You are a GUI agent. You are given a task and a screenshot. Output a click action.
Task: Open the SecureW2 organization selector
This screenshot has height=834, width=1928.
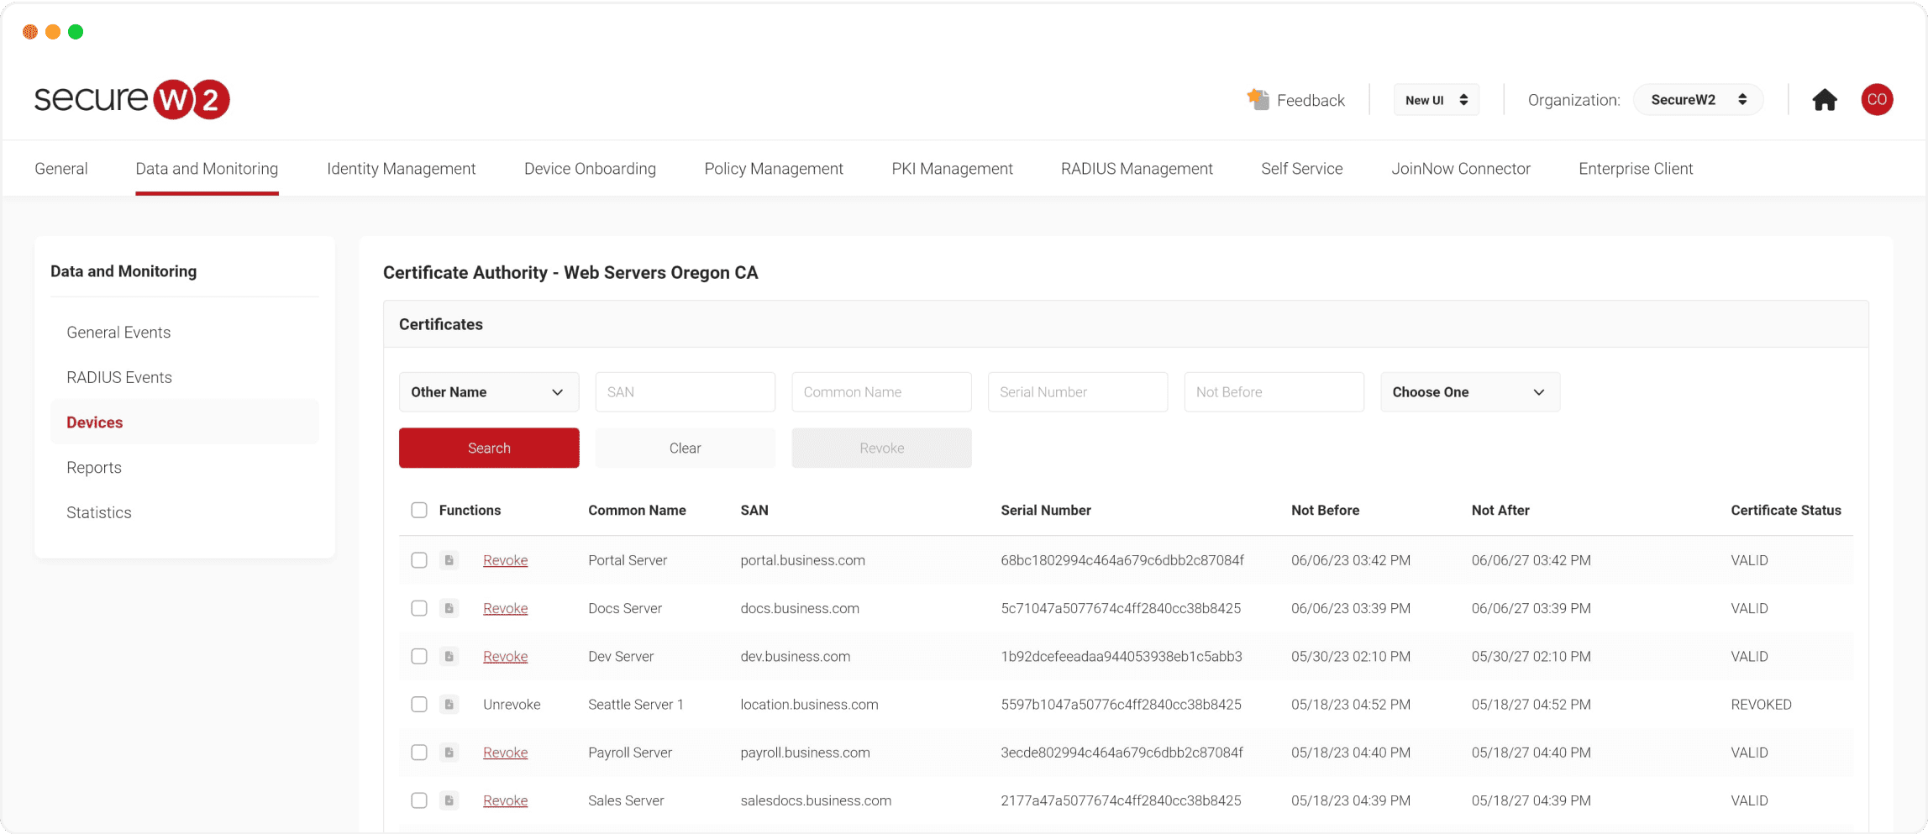(1698, 100)
